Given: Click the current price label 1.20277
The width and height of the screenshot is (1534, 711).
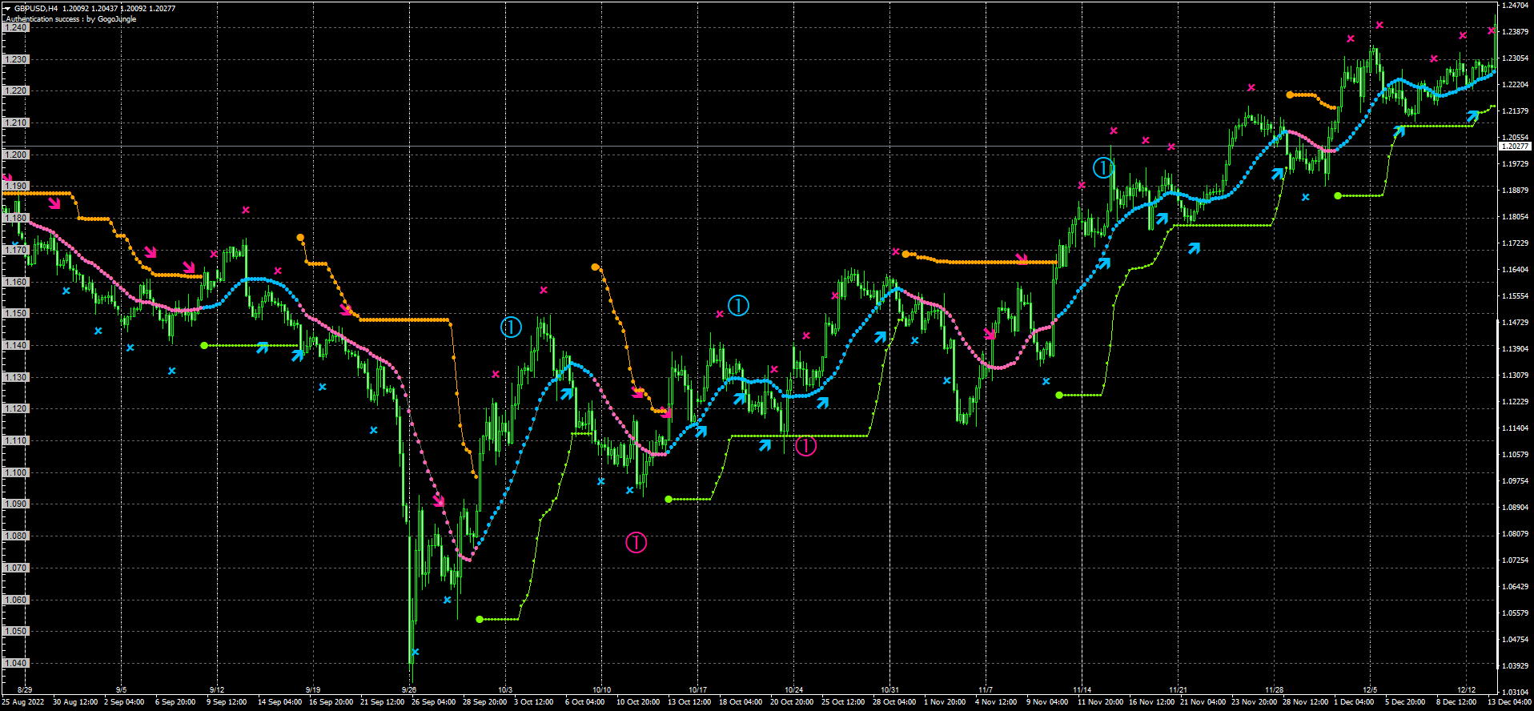Looking at the screenshot, I should [1514, 146].
